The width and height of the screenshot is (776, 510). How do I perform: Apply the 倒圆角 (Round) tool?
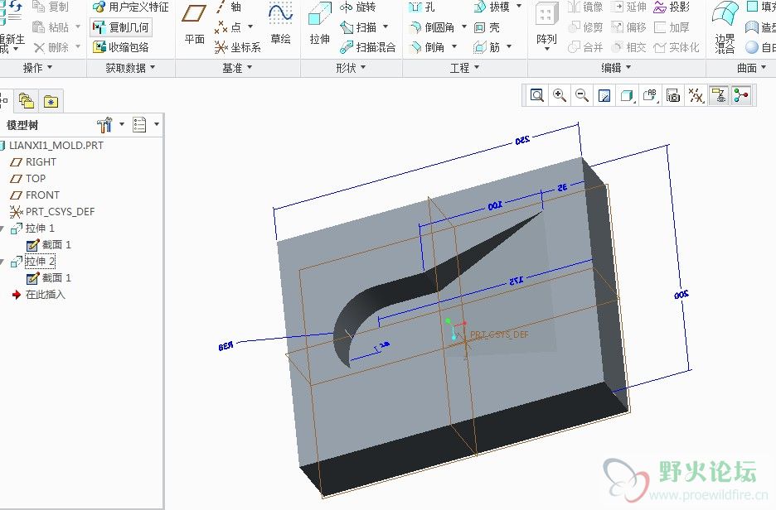coord(433,27)
